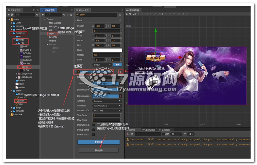Click the console filter text field
257x165 pixels.
pyautogui.click(x=148, y=134)
